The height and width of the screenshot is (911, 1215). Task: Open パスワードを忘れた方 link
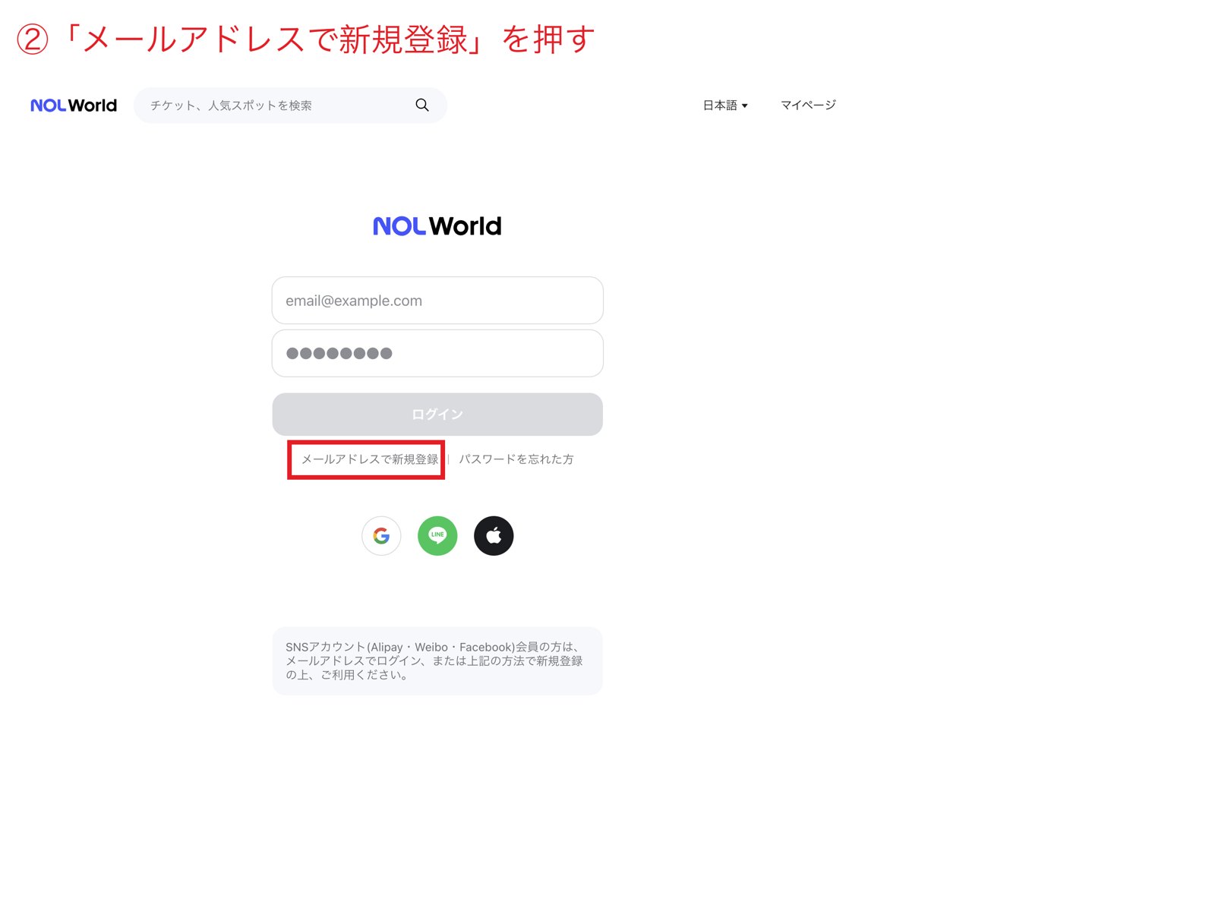[x=516, y=459]
